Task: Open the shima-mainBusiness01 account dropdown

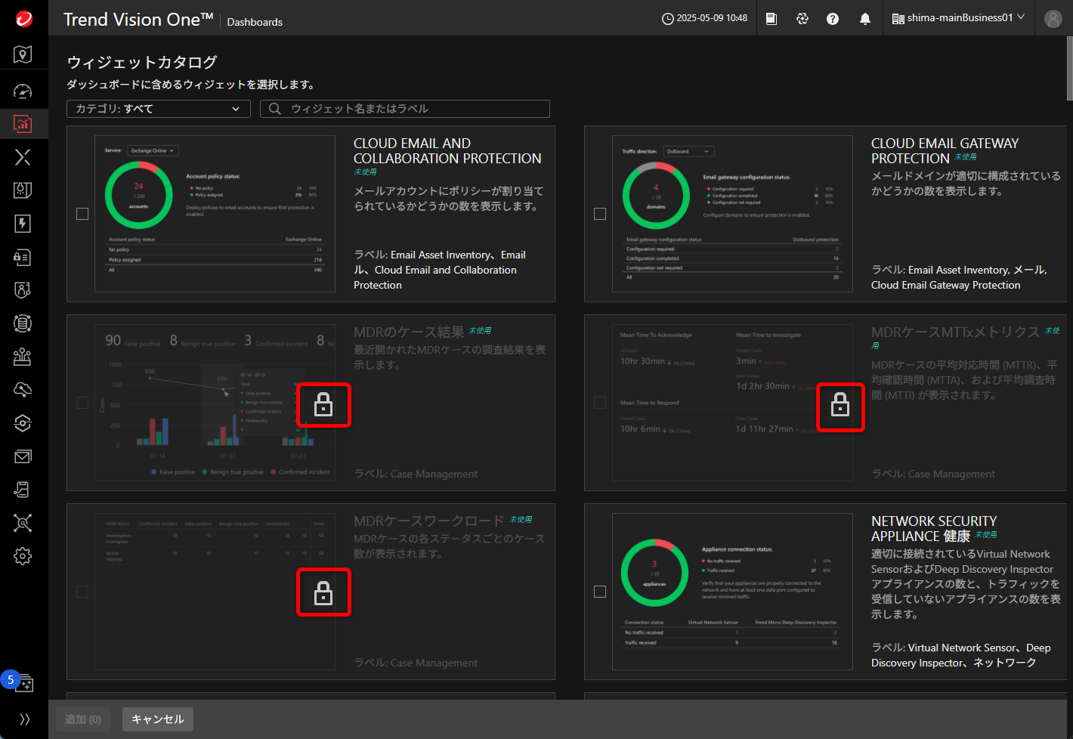Action: point(958,18)
